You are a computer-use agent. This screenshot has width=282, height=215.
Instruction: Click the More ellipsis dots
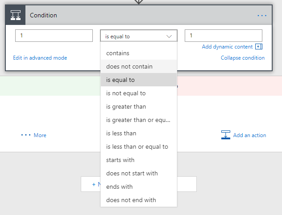tap(26, 135)
